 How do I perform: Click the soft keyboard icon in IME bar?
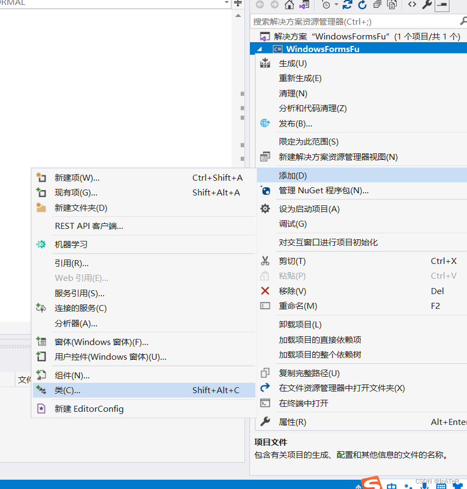tap(441, 486)
